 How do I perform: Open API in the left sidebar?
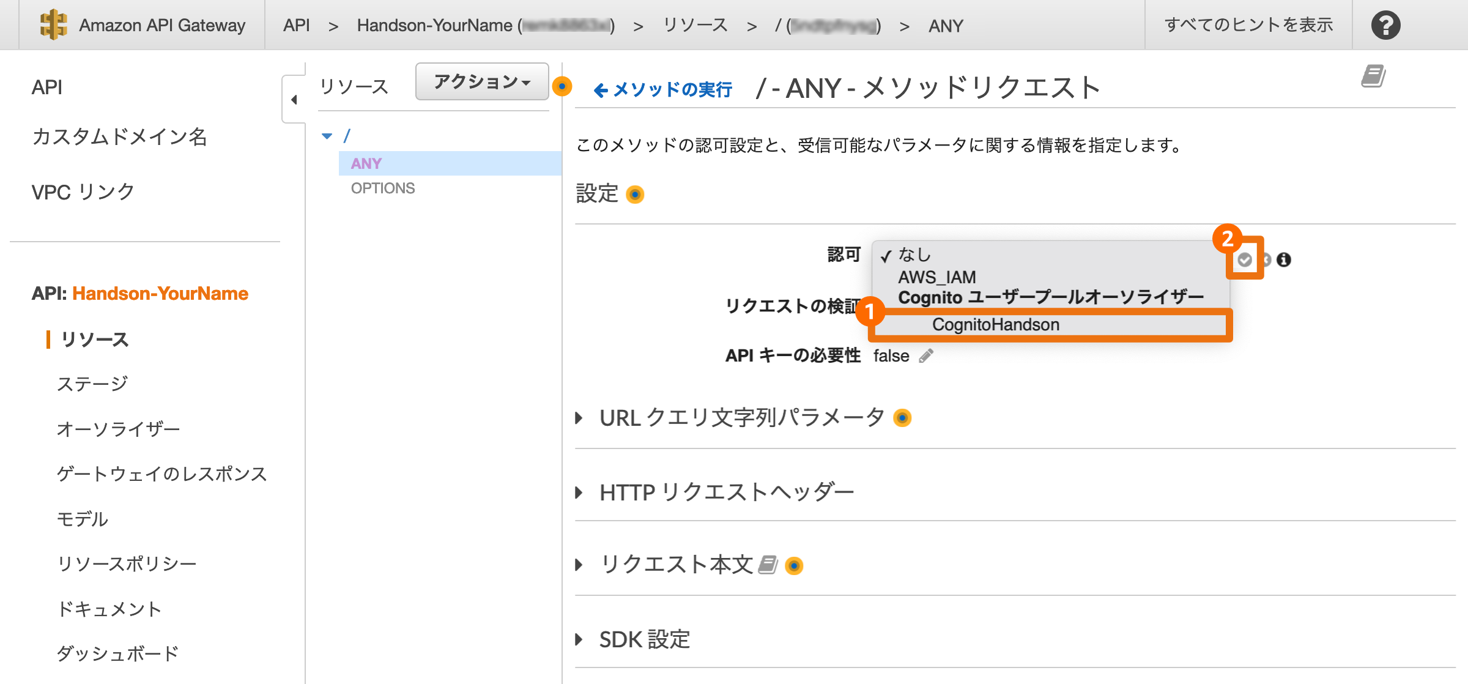[x=47, y=87]
